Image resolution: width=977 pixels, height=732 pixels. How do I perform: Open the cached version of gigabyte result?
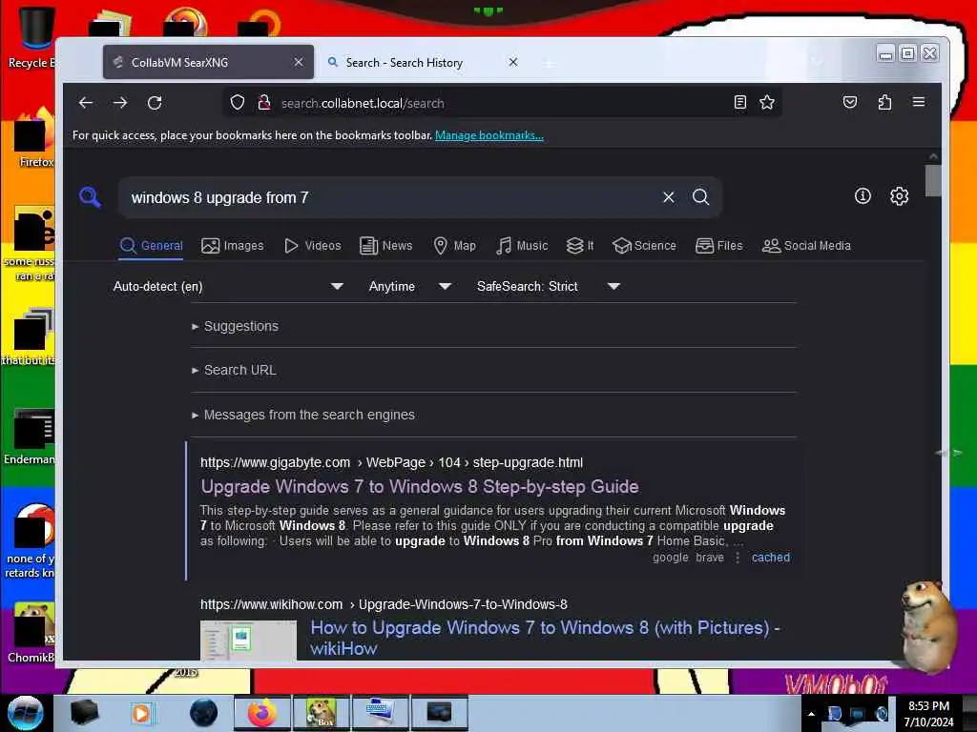771,558
